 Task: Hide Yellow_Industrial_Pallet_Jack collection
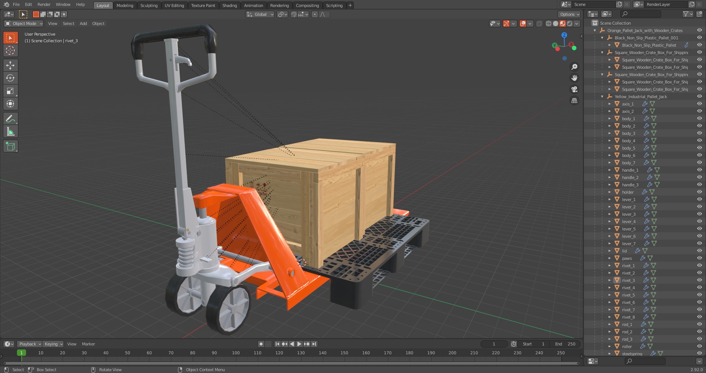coord(699,96)
